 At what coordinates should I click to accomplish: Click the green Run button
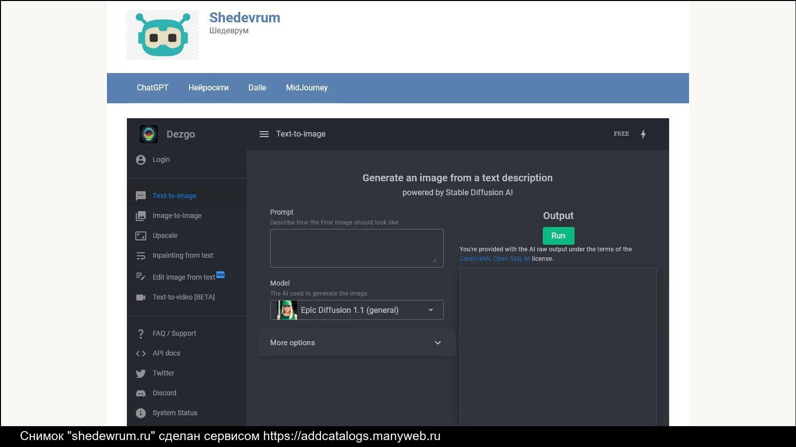pos(558,236)
